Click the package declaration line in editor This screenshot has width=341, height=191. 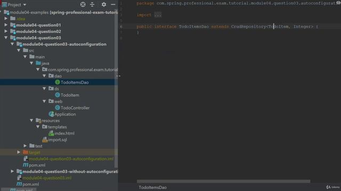237,3
